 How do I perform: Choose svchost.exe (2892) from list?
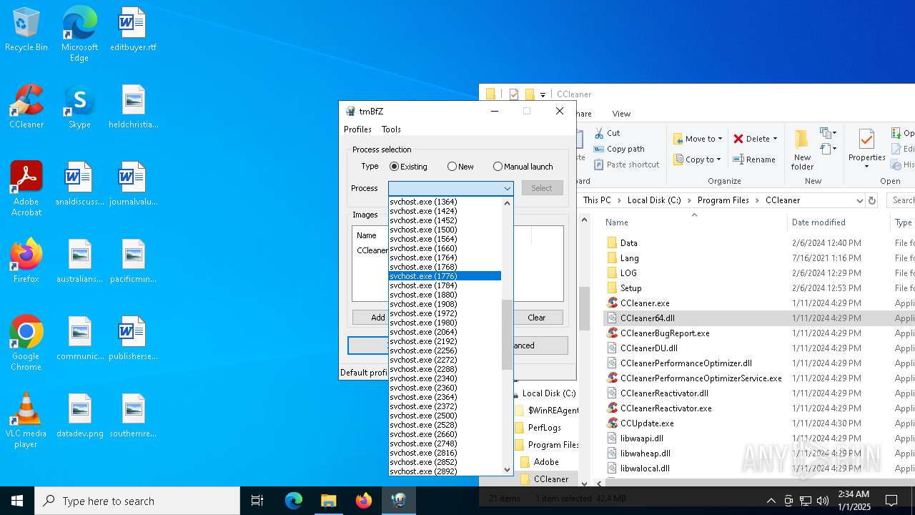pyautogui.click(x=445, y=471)
